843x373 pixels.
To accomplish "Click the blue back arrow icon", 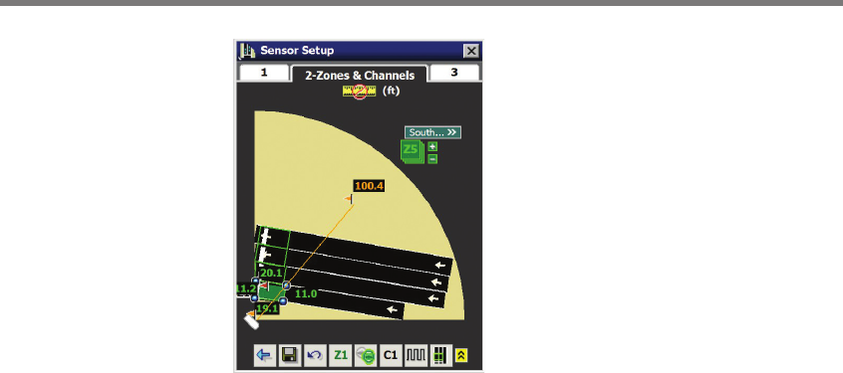I will pyautogui.click(x=264, y=355).
